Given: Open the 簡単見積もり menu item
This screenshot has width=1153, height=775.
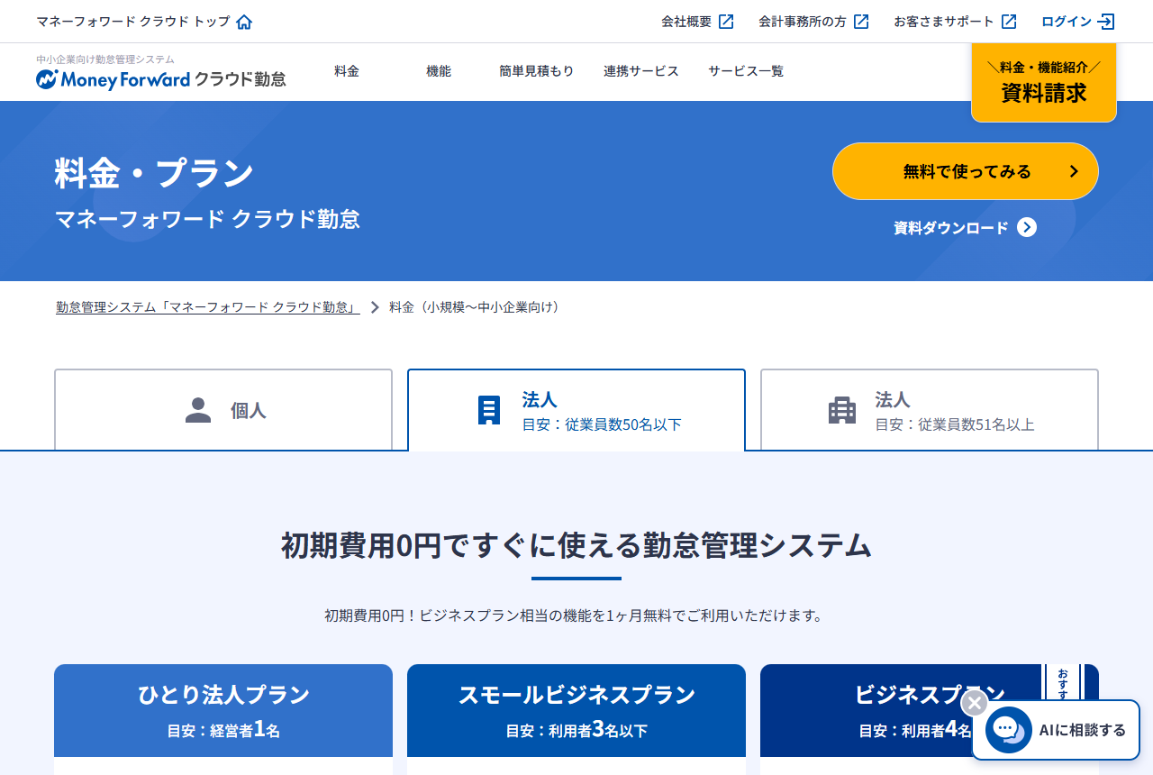Looking at the screenshot, I should [537, 71].
